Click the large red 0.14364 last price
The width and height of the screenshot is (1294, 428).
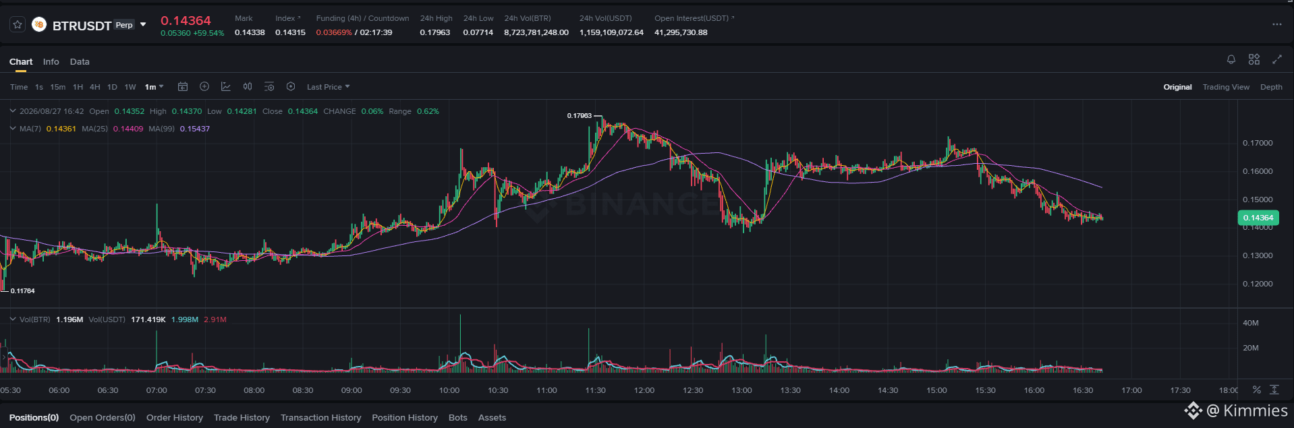[x=186, y=21]
